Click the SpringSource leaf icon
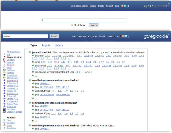 tap(5, 78)
